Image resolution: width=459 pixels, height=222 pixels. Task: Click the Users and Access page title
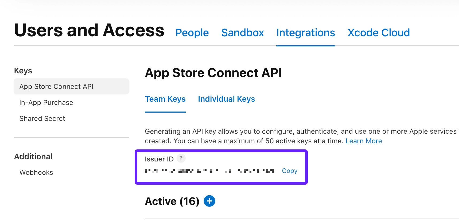pos(89,30)
